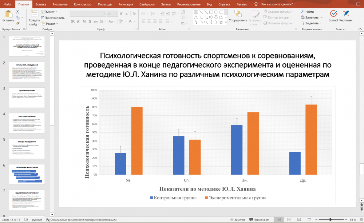
Task: Launch the Reverso Rephraser tool
Action: pyautogui.click(x=346, y=14)
